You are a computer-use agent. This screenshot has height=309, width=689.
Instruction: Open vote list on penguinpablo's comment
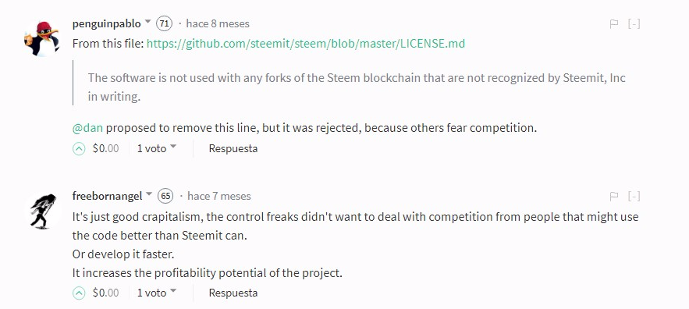coord(156,148)
